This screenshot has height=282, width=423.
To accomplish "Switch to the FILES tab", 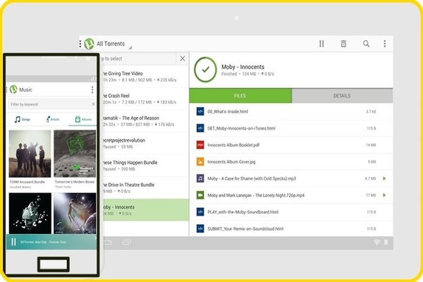I will tap(240, 96).
